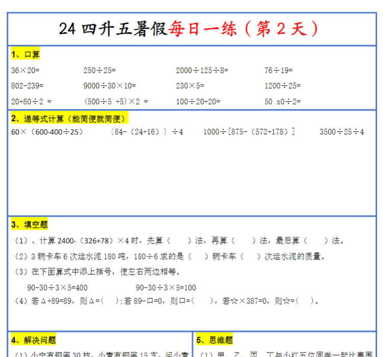Click question (3) '在下面算式中添上括号'
The image size is (383, 357).
[x=97, y=272]
